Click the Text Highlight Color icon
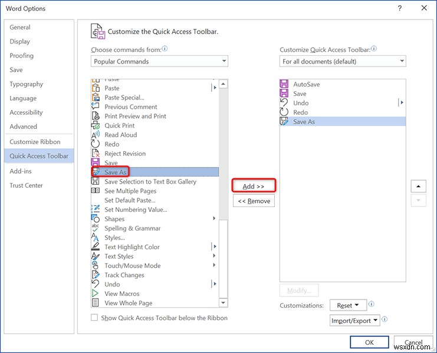This screenshot has width=437, height=353. (96, 247)
